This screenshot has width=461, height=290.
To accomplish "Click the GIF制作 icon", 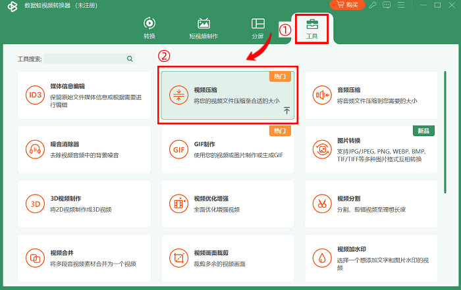I will click(178, 149).
